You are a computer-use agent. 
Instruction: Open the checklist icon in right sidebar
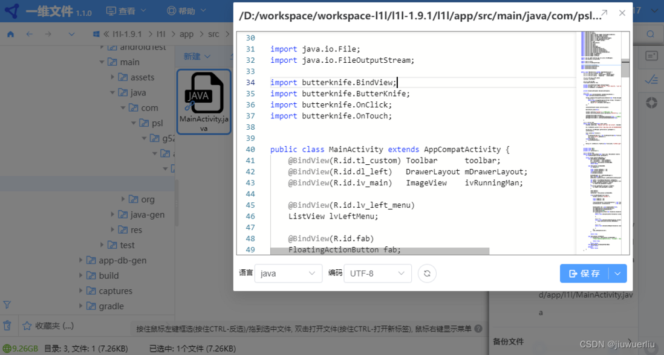pos(651,79)
